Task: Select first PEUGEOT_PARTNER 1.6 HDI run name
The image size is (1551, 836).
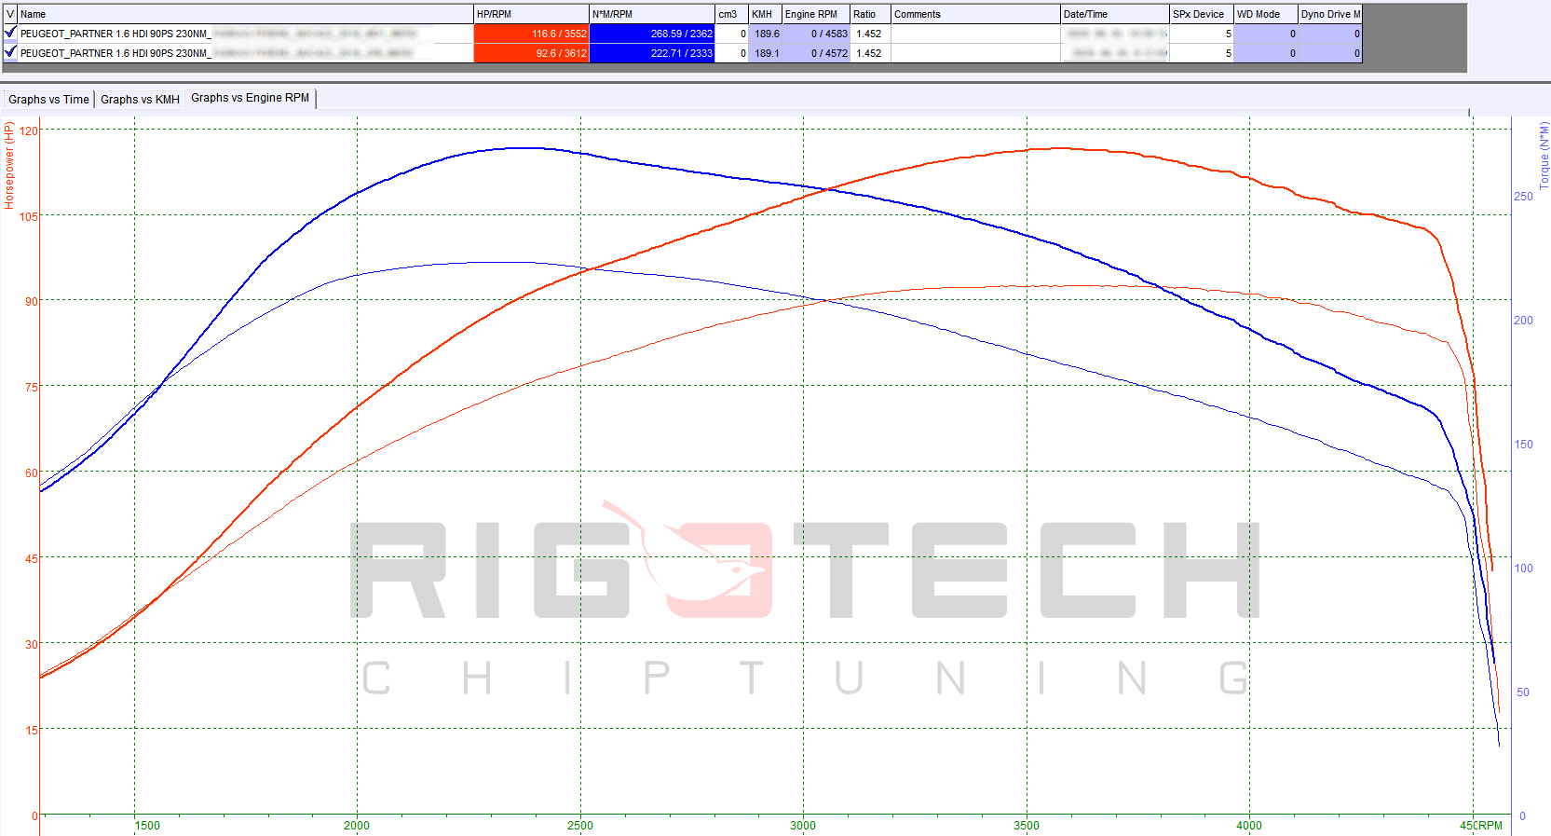Action: click(246, 34)
